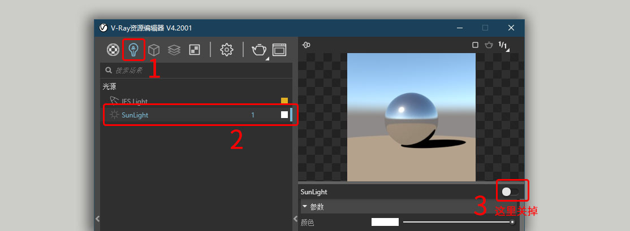Open the white 颜色 color swatch
Viewport: 630px width, 231px height.
click(x=385, y=222)
